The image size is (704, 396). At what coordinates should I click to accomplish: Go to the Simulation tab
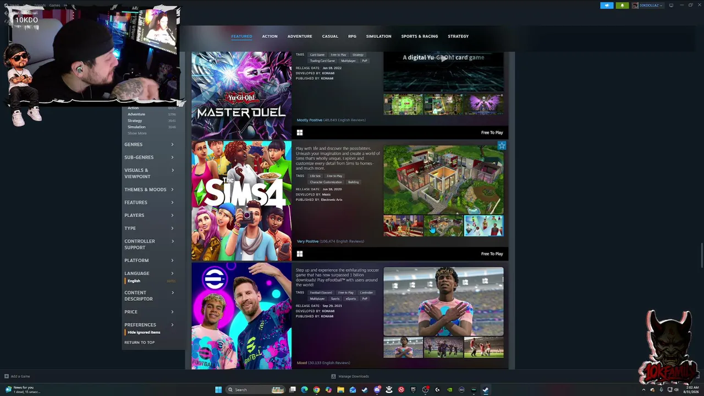(x=379, y=36)
